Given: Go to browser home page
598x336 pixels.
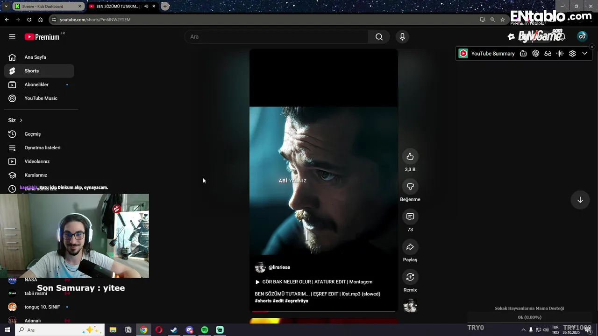Looking at the screenshot, I should [x=40, y=20].
